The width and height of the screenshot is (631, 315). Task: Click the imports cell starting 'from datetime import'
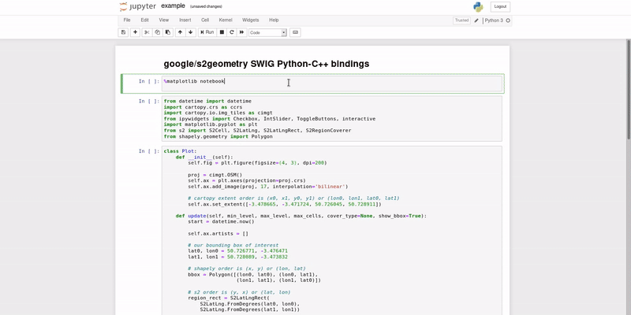click(332, 119)
